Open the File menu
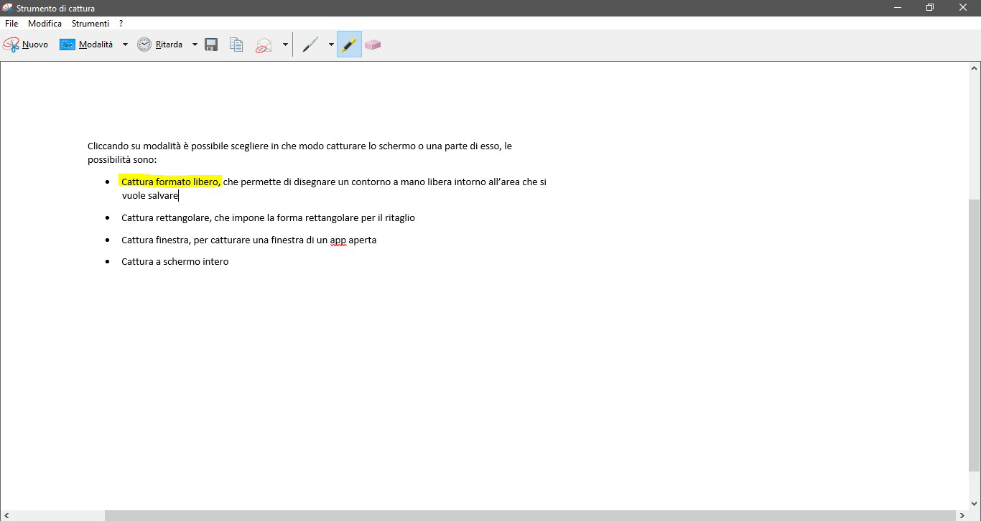This screenshot has height=521, width=981. tap(11, 23)
